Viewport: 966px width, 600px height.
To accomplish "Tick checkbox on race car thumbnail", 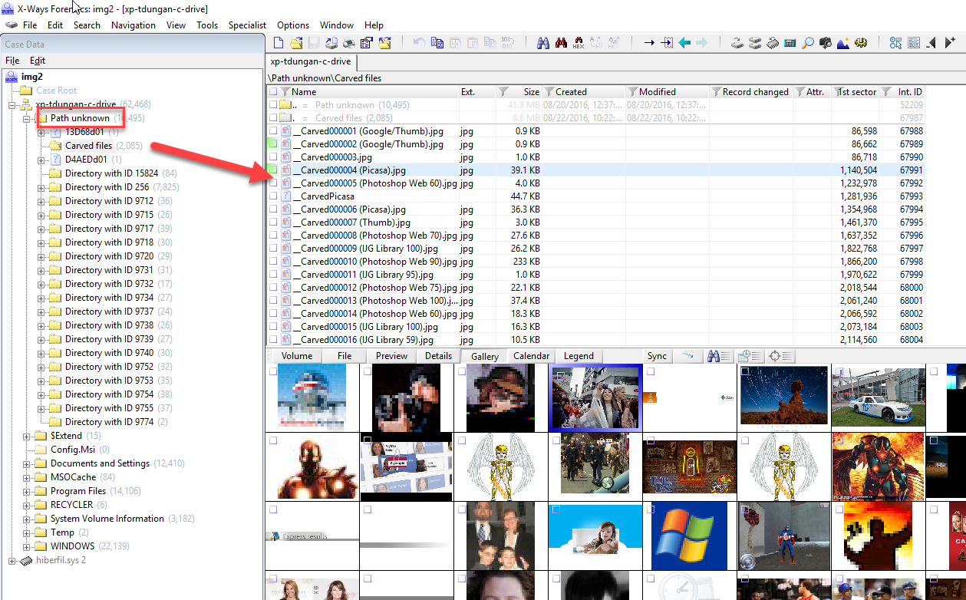I will point(839,371).
